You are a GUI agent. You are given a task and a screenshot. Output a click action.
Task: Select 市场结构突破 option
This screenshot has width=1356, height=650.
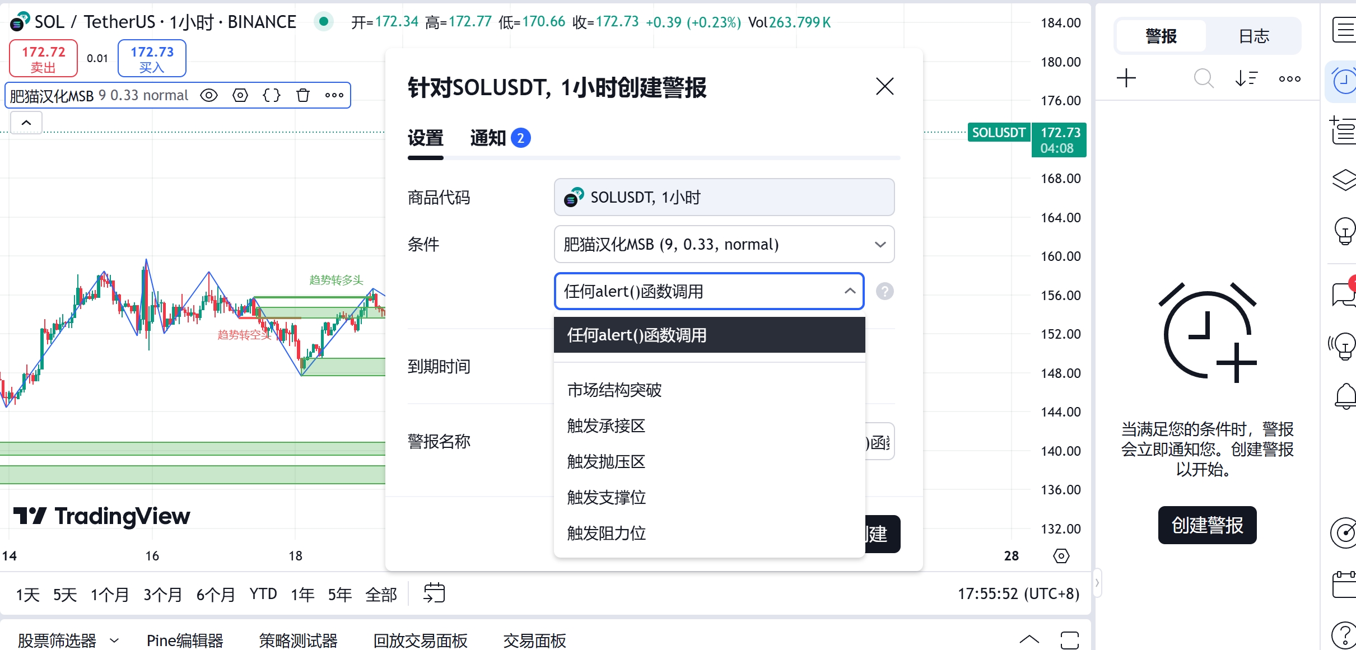point(709,390)
